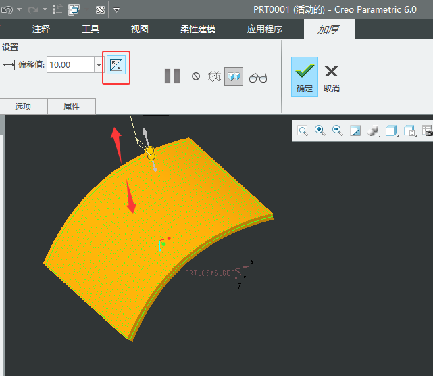Screen dimensions: 433x376
Task: Click the Zoom Out magnifier icon
Action: point(338,131)
